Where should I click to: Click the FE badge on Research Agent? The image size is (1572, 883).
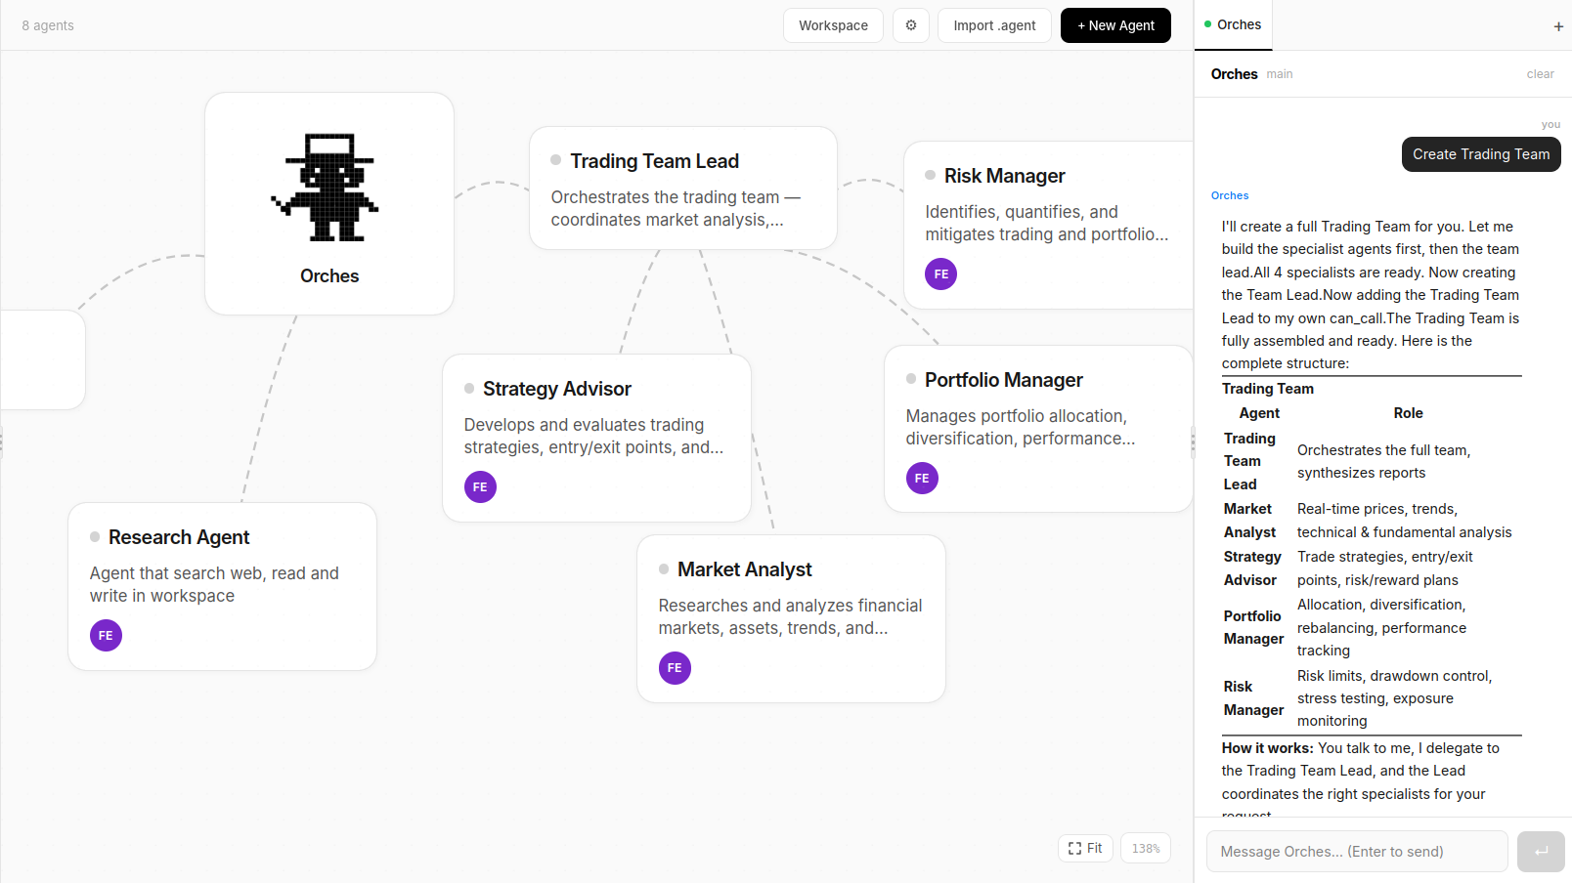[105, 635]
